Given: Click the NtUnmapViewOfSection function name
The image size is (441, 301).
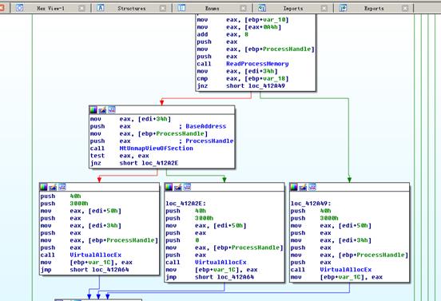Looking at the screenshot, I should tap(156, 149).
